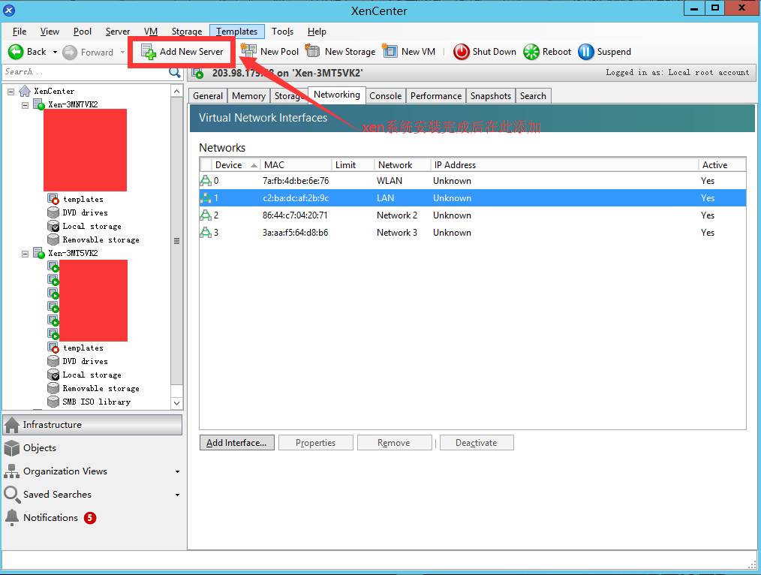761x575 pixels.
Task: Click the tree scrollbar down arrow
Action: tap(176, 403)
